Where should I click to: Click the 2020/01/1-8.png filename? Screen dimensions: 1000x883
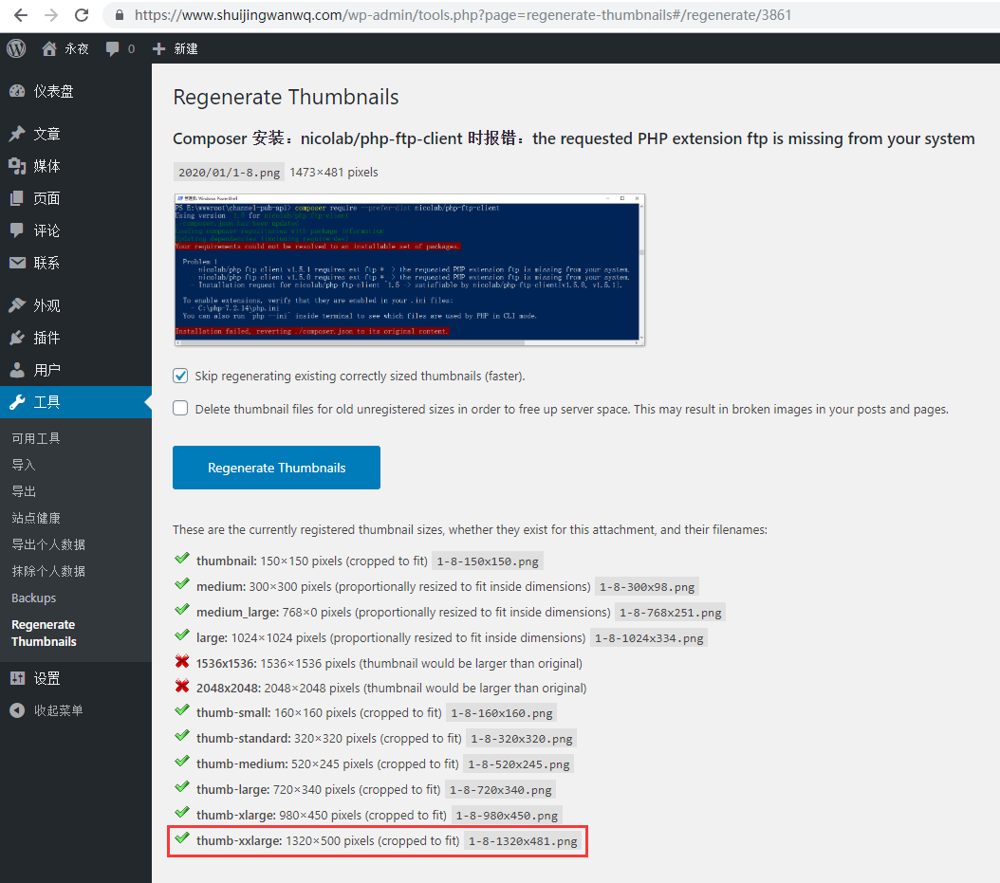coord(229,172)
